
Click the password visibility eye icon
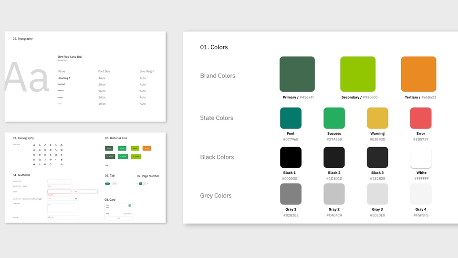(x=76, y=198)
